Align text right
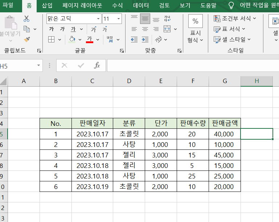Screen dimensions: 279x222 click(x=156, y=29)
